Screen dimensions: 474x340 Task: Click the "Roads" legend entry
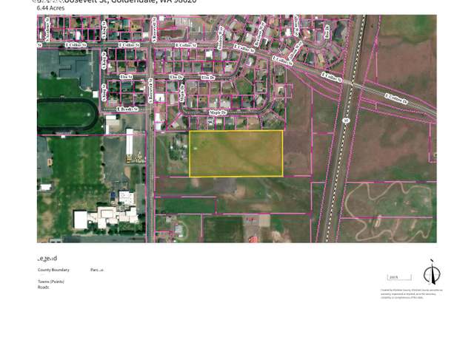(x=43, y=288)
